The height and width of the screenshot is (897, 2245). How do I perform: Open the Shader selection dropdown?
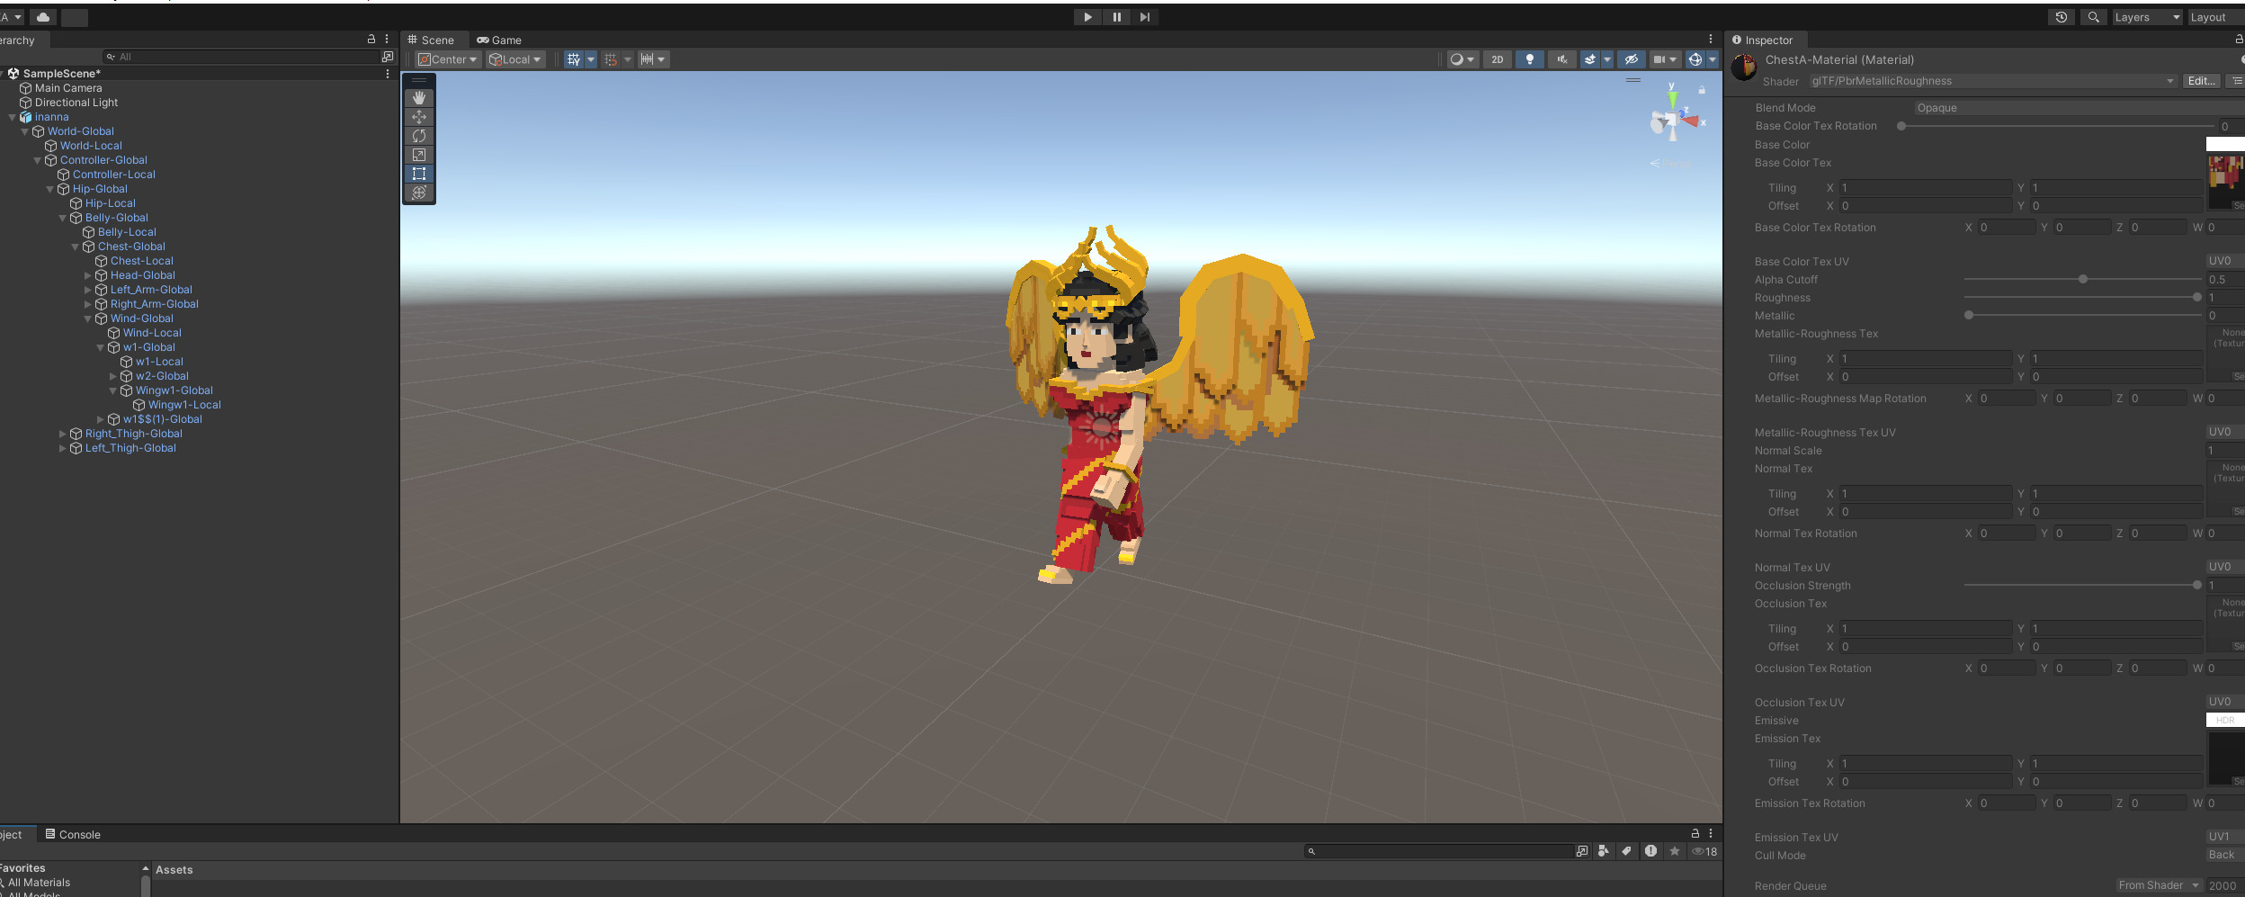coord(1992,81)
